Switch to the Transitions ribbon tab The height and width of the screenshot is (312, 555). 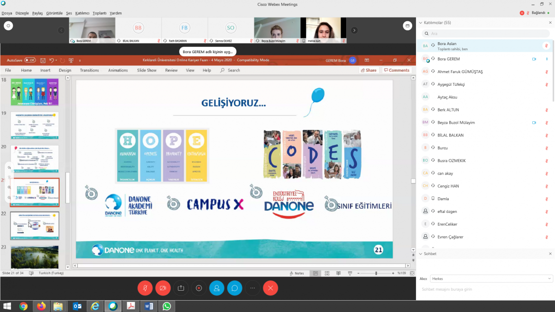tap(89, 70)
